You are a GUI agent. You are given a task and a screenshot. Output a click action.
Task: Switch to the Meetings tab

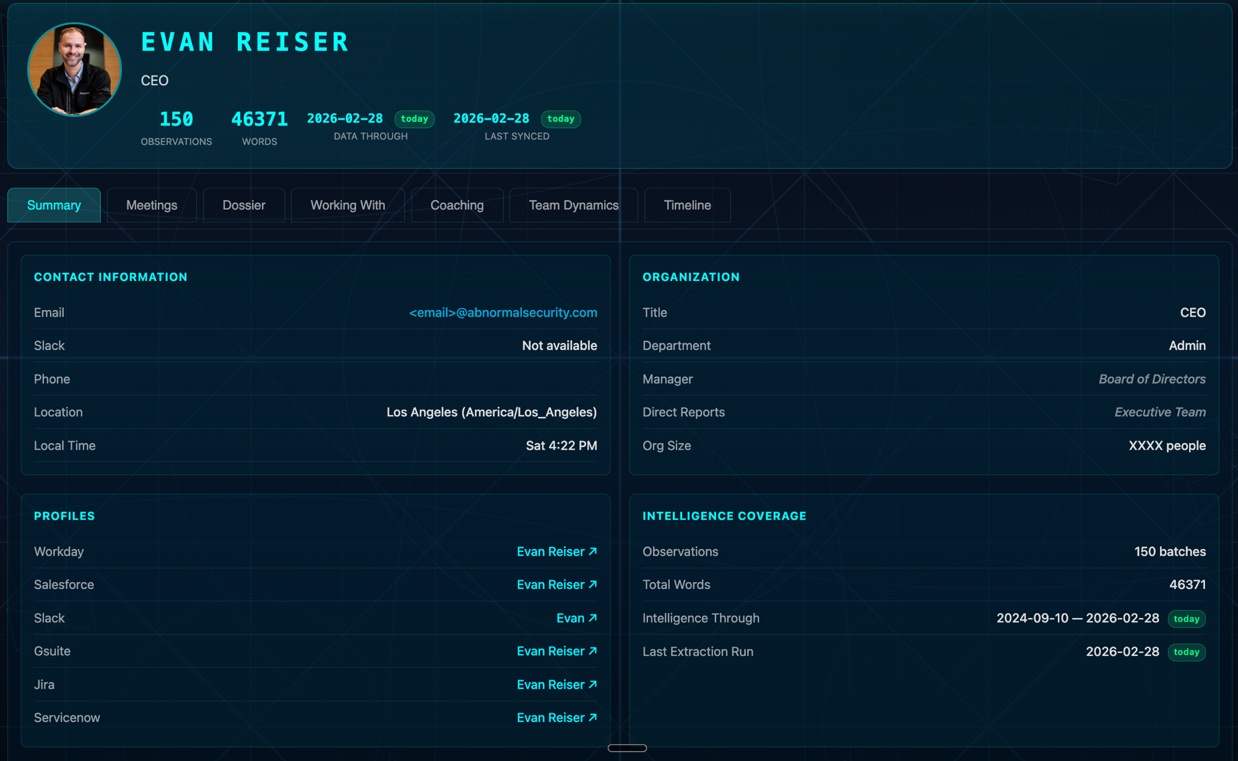coord(152,205)
